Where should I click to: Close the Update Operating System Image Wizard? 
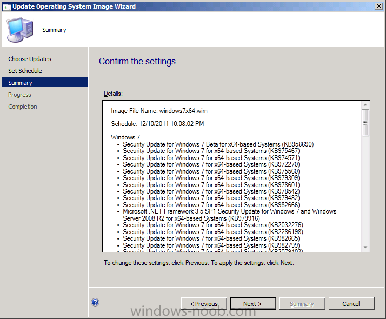(378, 6)
